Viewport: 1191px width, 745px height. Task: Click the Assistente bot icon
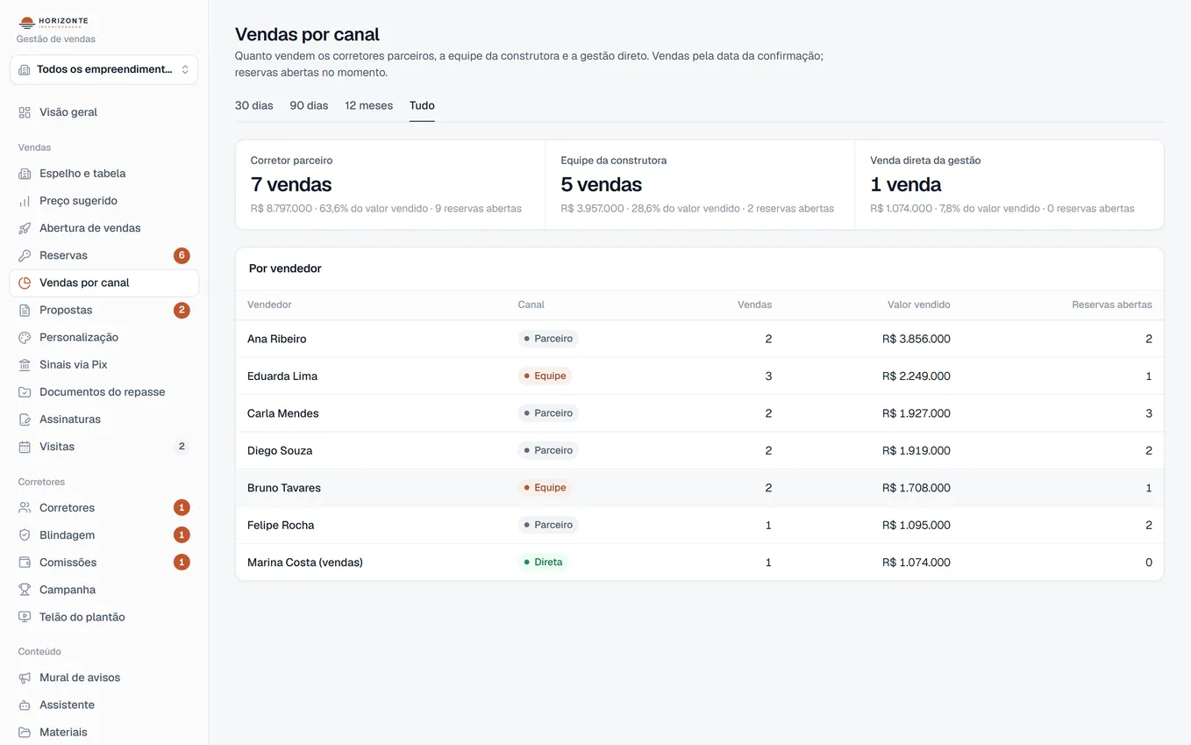pos(25,705)
